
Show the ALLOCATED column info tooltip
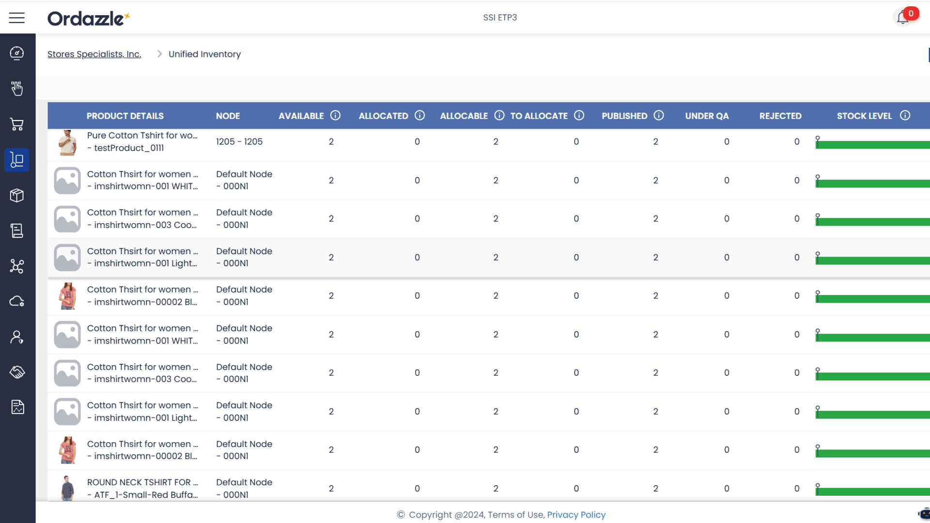click(419, 115)
